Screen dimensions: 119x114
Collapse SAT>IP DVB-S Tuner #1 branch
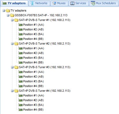coord(12,20)
